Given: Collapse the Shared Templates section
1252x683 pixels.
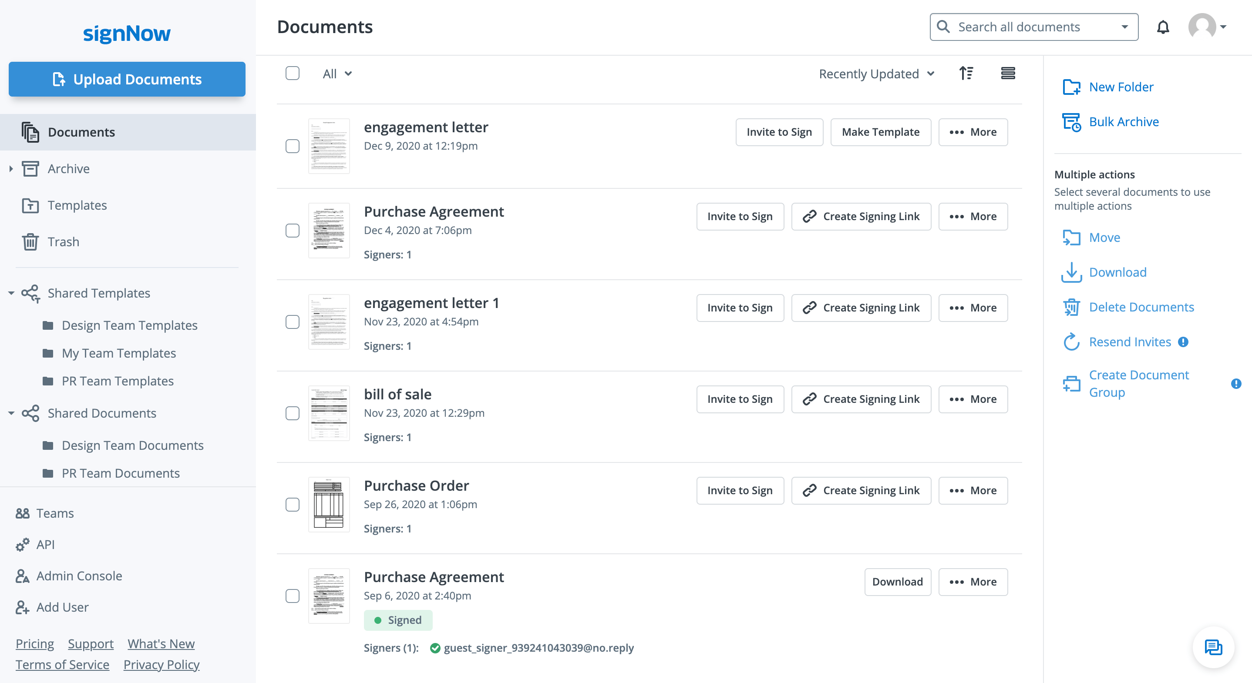Looking at the screenshot, I should pos(11,293).
